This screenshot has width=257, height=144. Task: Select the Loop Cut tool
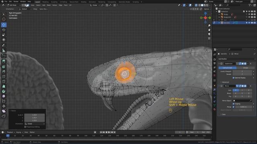(x=4, y=76)
